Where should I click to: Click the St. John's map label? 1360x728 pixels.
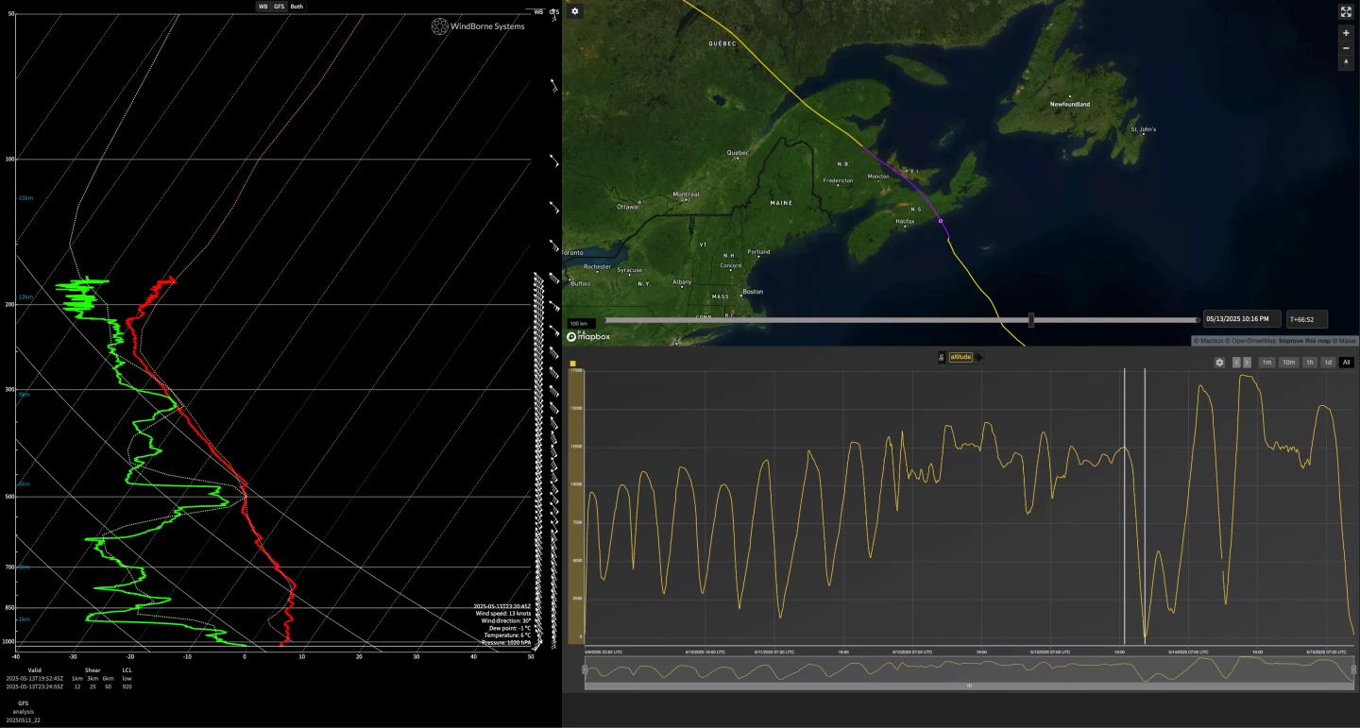pyautogui.click(x=1143, y=129)
